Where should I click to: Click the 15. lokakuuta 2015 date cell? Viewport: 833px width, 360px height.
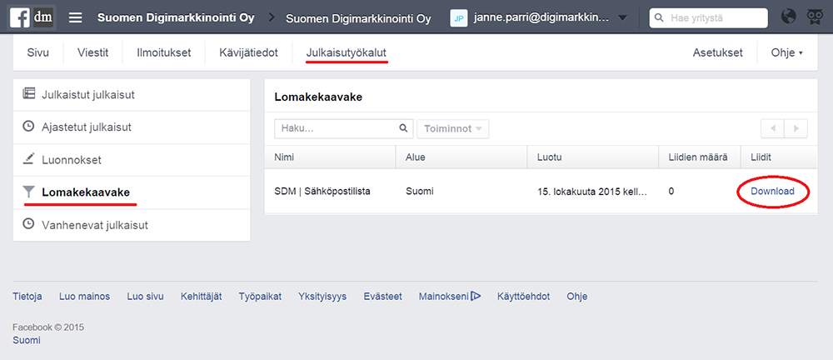(593, 192)
